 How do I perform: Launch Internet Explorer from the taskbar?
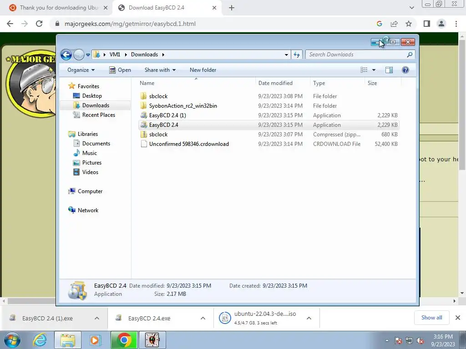click(40, 340)
